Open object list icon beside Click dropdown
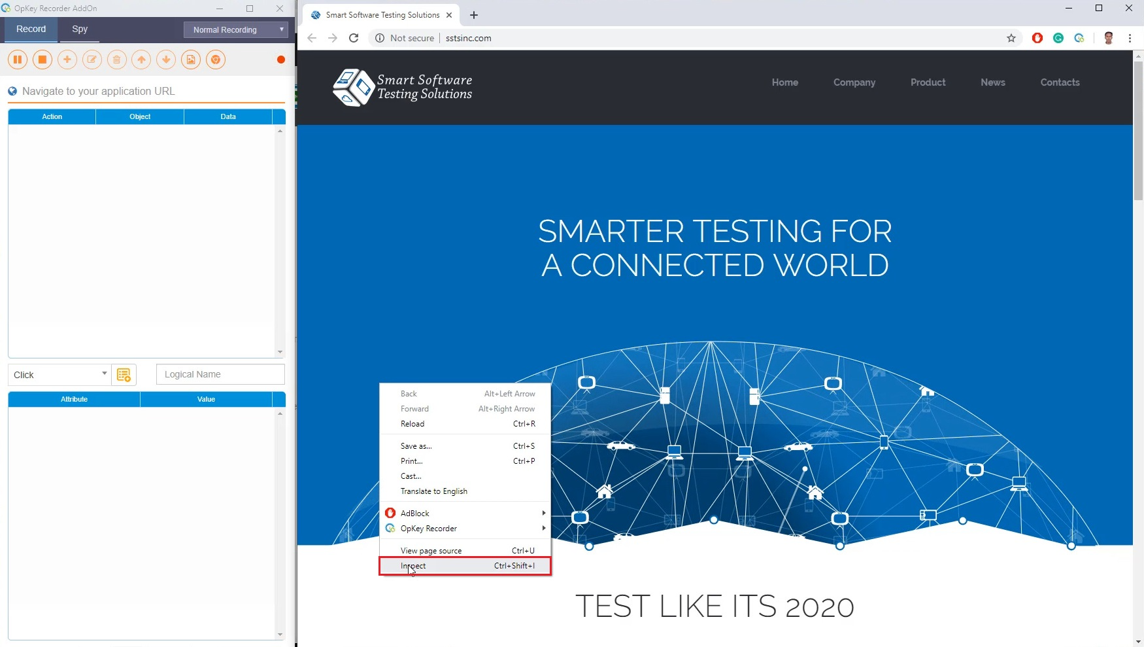Image resolution: width=1144 pixels, height=647 pixels. (124, 375)
